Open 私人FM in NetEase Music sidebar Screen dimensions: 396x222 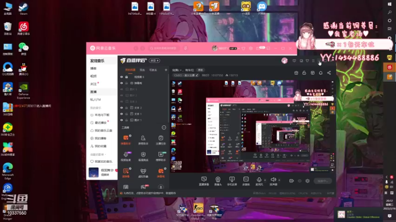coord(96,100)
